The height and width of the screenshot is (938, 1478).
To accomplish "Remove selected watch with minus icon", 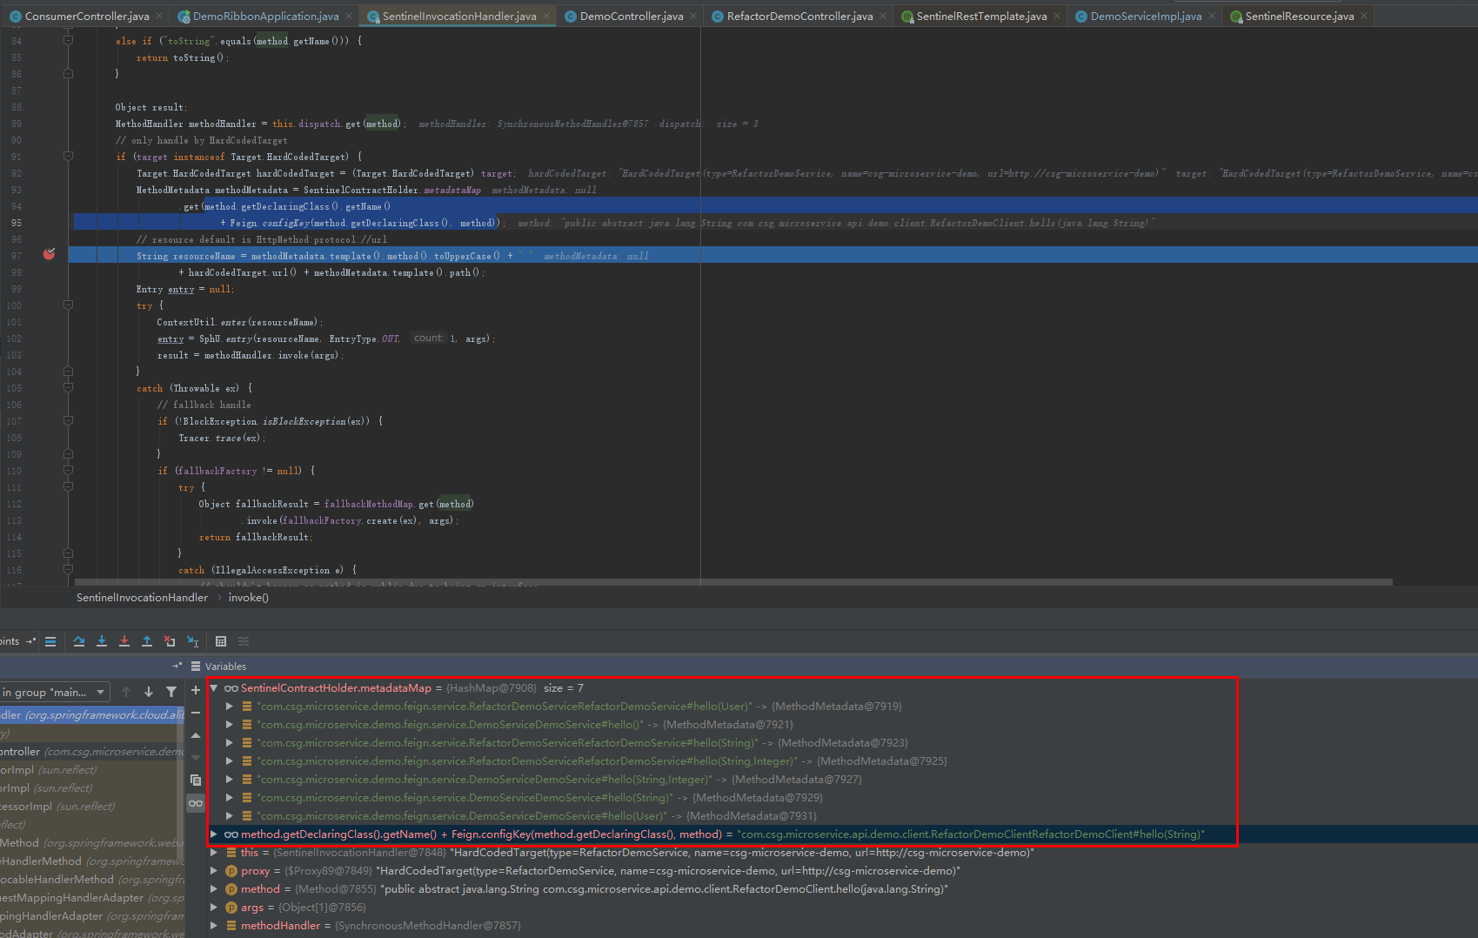I will [x=195, y=712].
